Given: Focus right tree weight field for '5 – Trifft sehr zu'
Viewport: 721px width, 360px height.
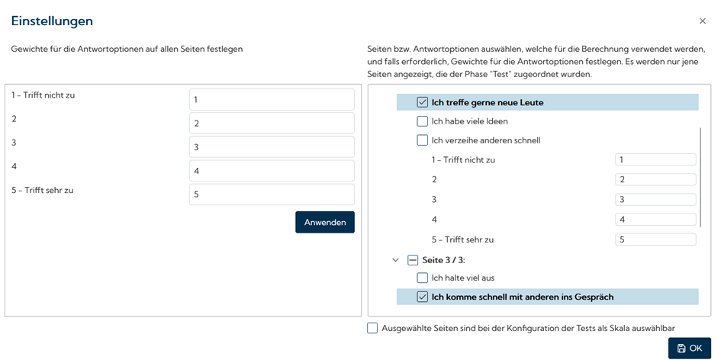Looking at the screenshot, I should 655,239.
